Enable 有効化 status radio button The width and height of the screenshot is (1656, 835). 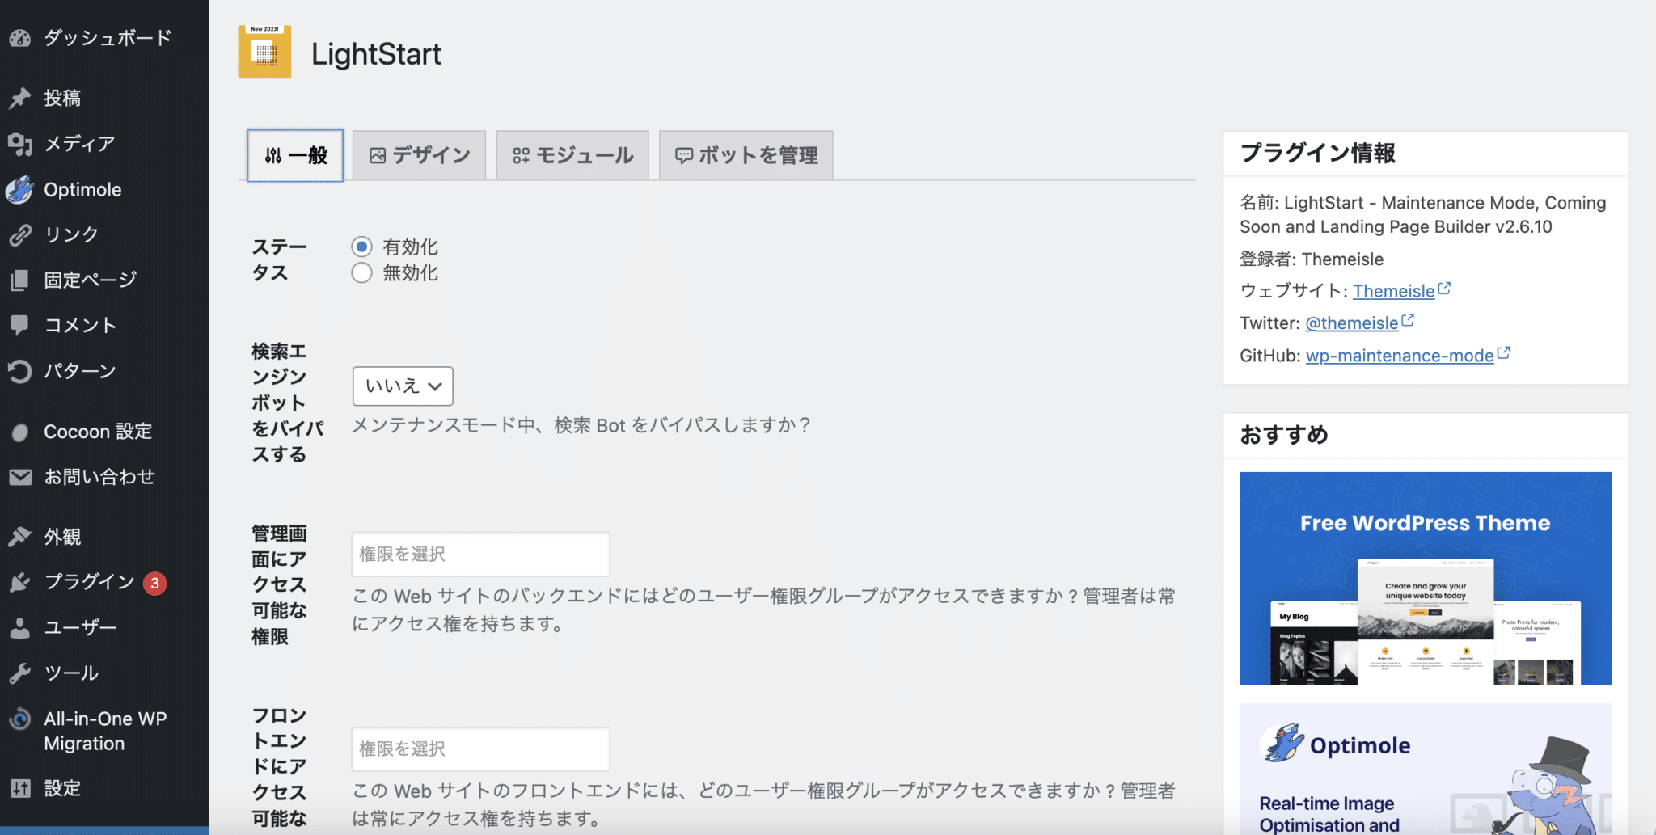(361, 247)
